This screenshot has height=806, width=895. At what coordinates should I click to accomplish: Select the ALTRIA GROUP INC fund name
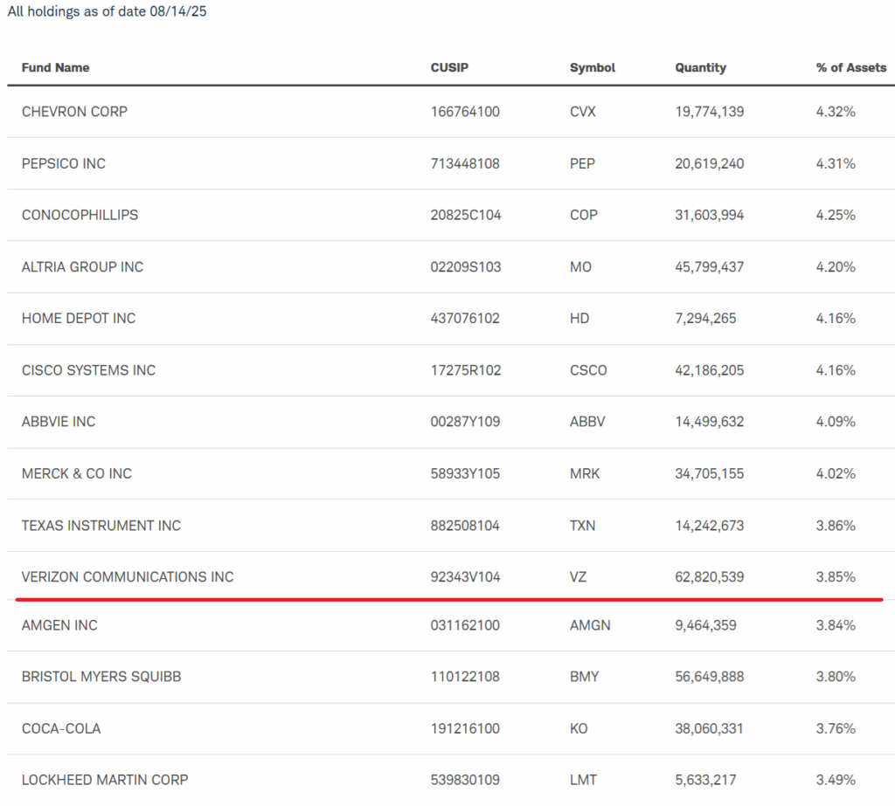[82, 266]
